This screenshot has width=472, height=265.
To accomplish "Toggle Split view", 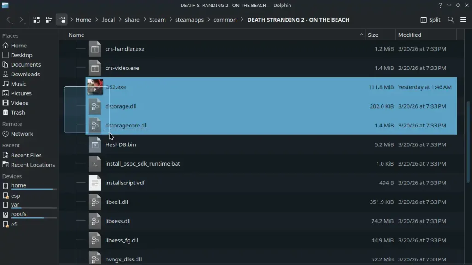I will [x=429, y=20].
